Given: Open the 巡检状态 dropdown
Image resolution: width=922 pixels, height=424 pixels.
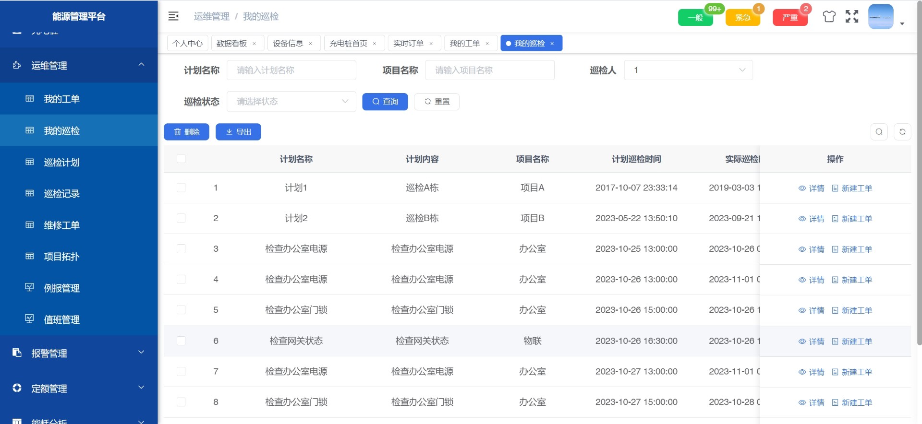Looking at the screenshot, I should click(x=291, y=102).
